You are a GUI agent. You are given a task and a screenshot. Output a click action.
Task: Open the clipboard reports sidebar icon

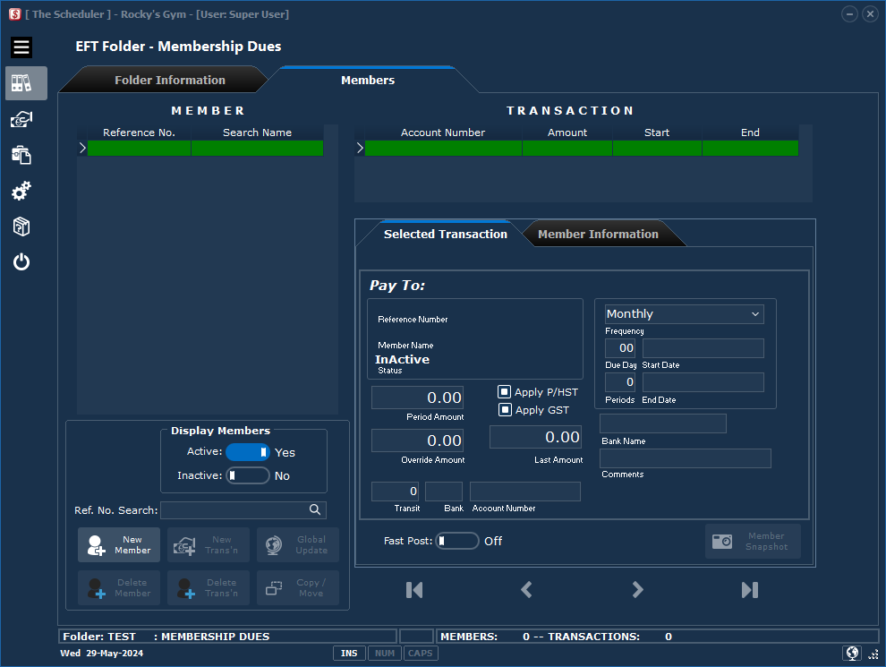pyautogui.click(x=21, y=155)
